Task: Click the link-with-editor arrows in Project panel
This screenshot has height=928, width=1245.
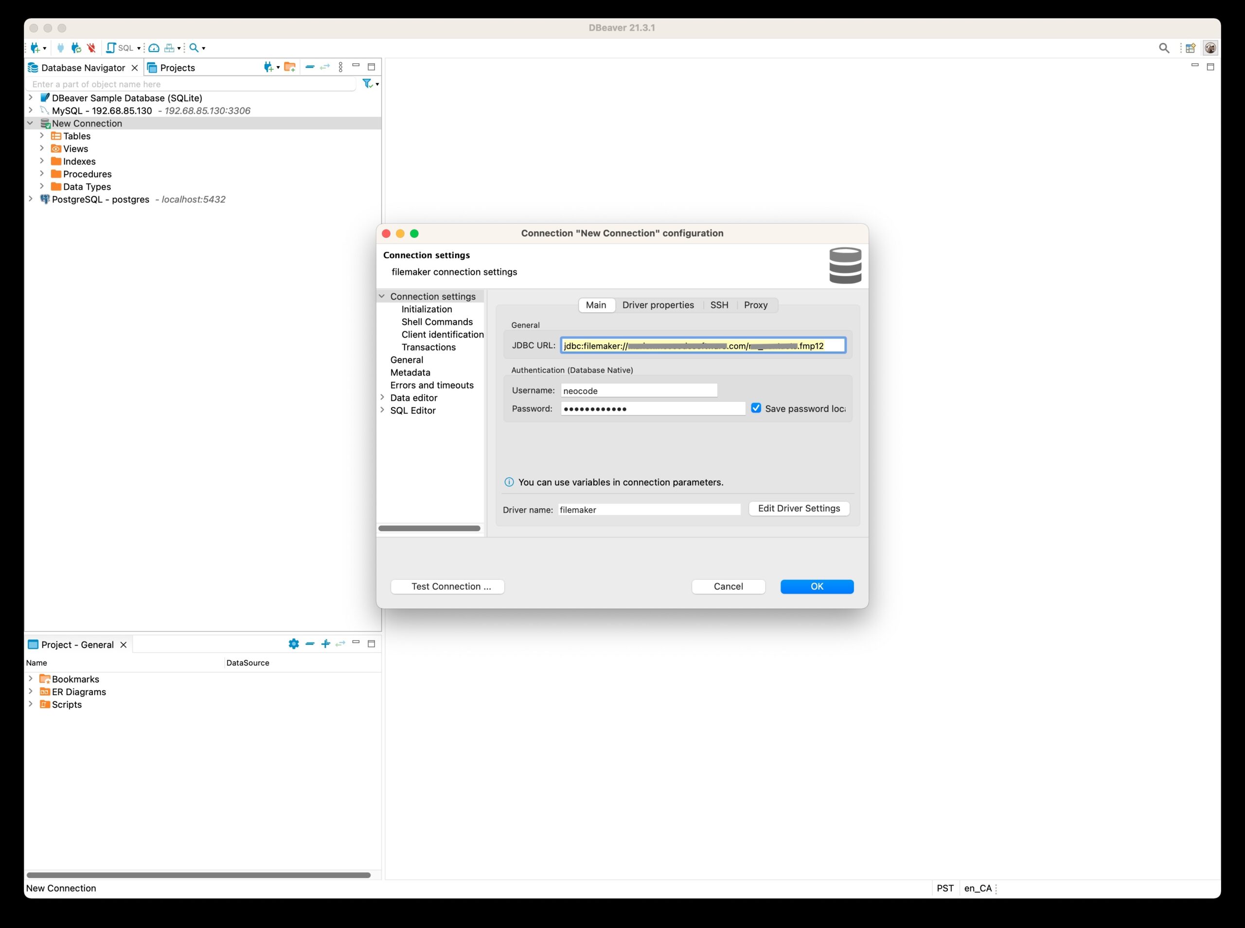Action: pyautogui.click(x=340, y=644)
